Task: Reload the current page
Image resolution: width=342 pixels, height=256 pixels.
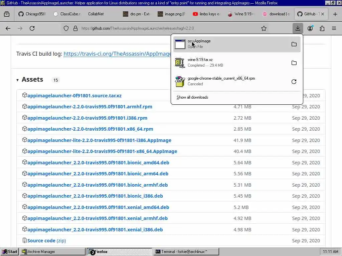Action: pyautogui.click(x=32, y=28)
